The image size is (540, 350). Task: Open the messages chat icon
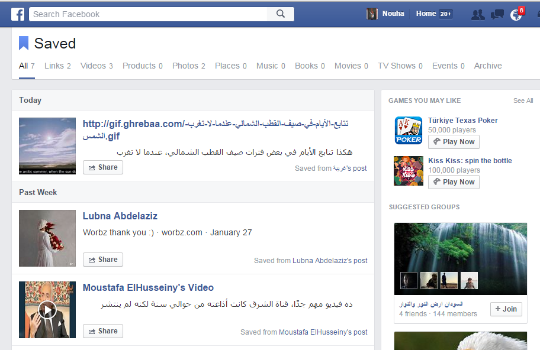(497, 15)
